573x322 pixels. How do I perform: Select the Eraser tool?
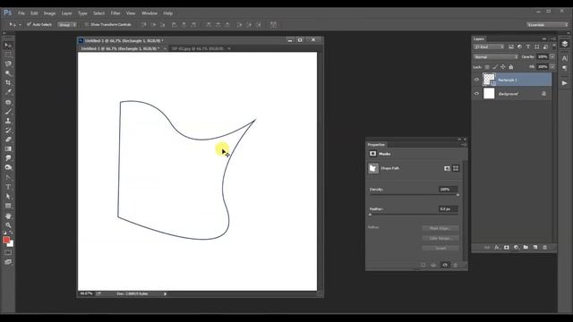[8, 140]
